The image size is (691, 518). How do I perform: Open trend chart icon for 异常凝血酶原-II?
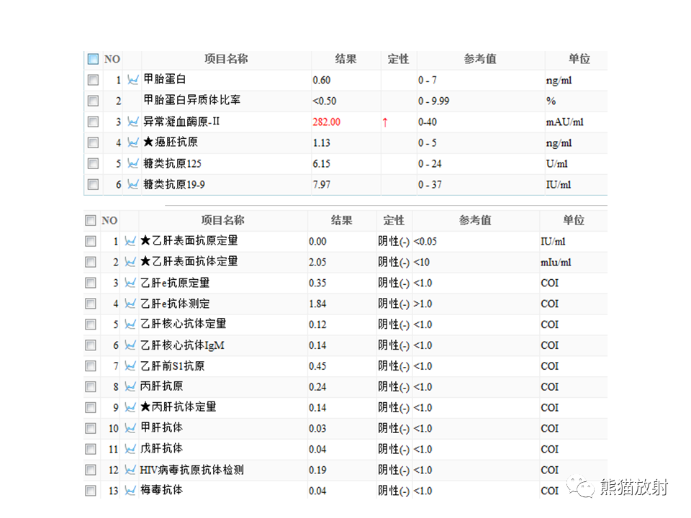(x=133, y=122)
